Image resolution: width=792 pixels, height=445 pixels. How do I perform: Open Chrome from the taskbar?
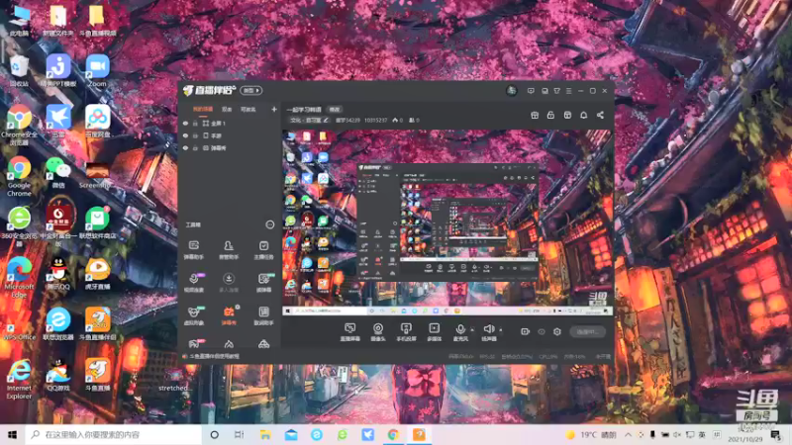click(x=393, y=434)
